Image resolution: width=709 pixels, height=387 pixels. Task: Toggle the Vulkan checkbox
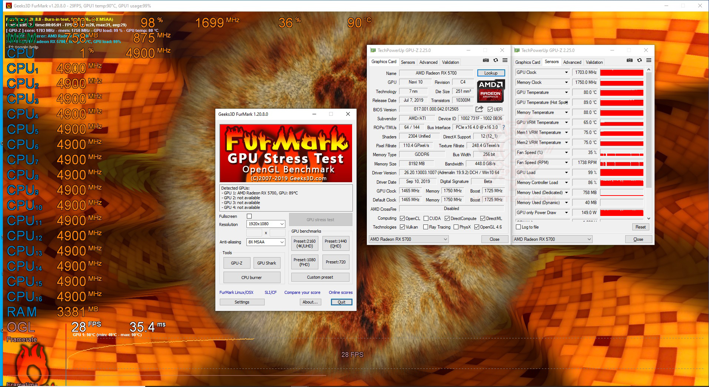pos(402,227)
